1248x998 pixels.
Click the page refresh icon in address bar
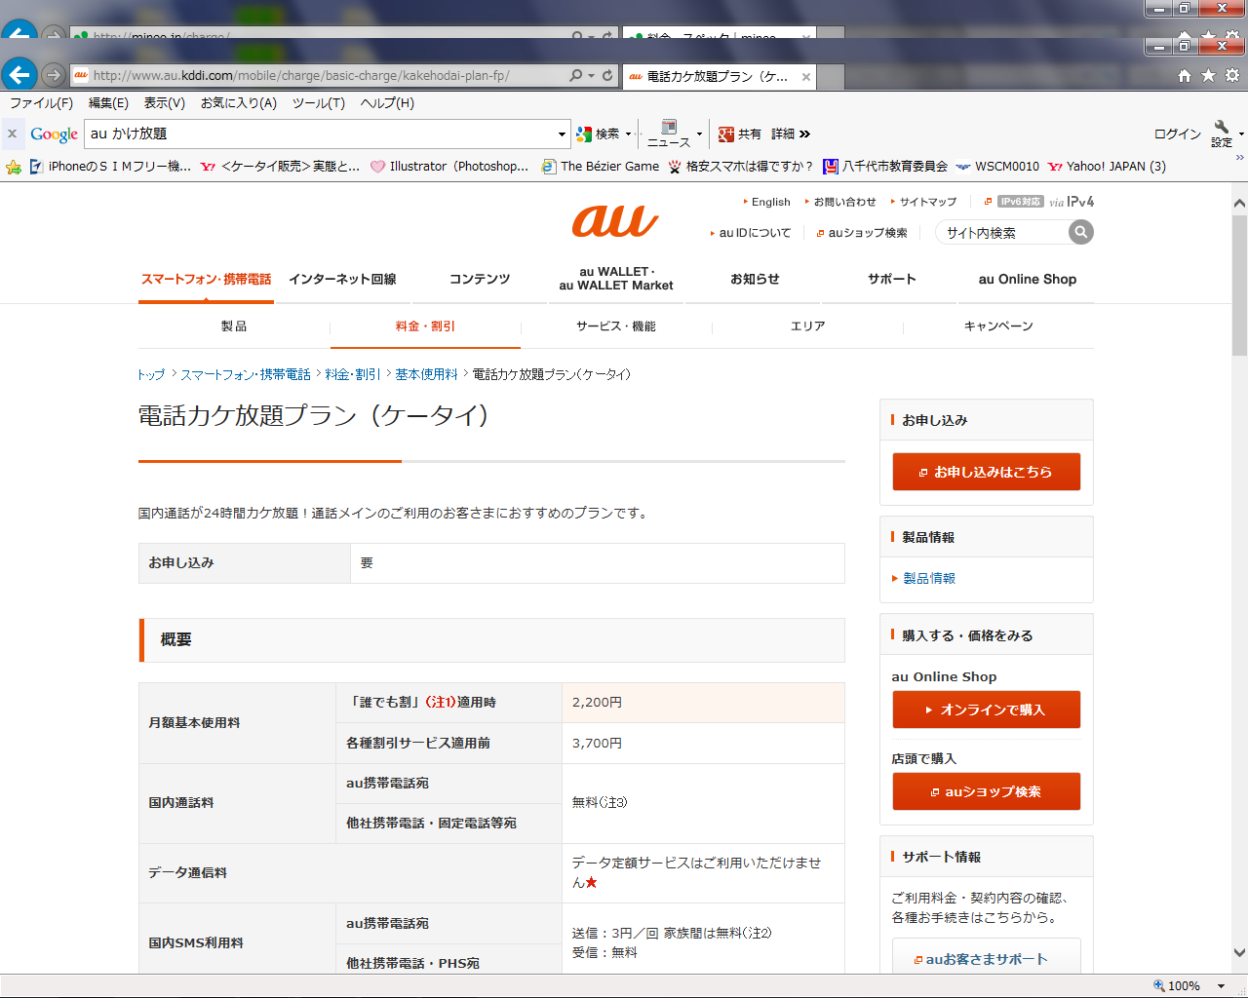(x=607, y=75)
